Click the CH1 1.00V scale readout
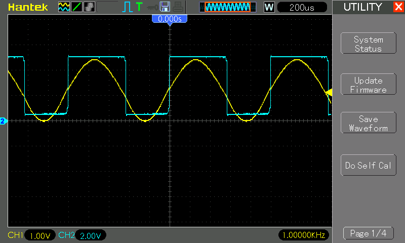Viewport: 405px width, 243px height. point(40,235)
